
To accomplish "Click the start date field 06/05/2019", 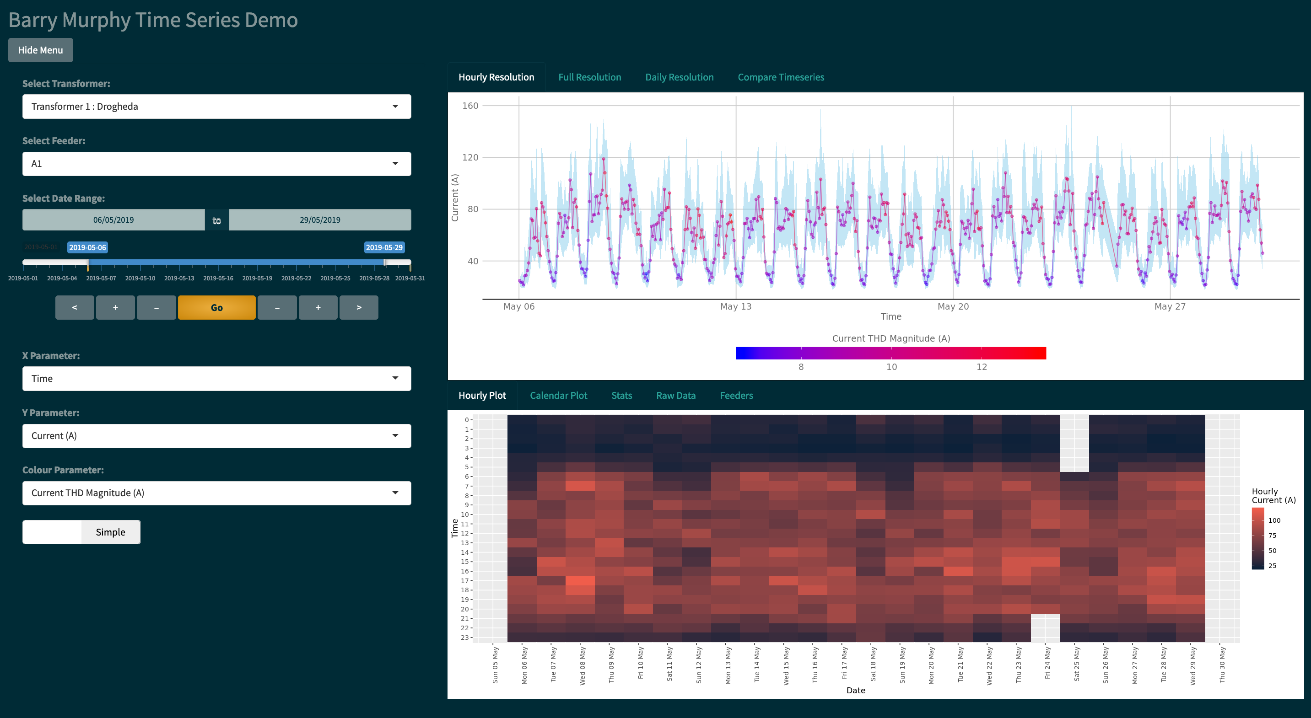I will 113,220.
